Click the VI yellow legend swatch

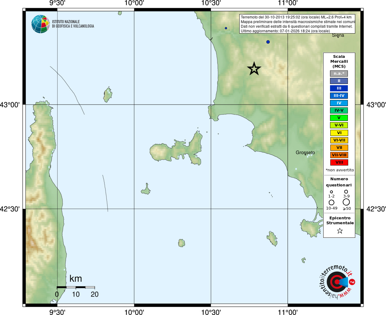point(339,133)
